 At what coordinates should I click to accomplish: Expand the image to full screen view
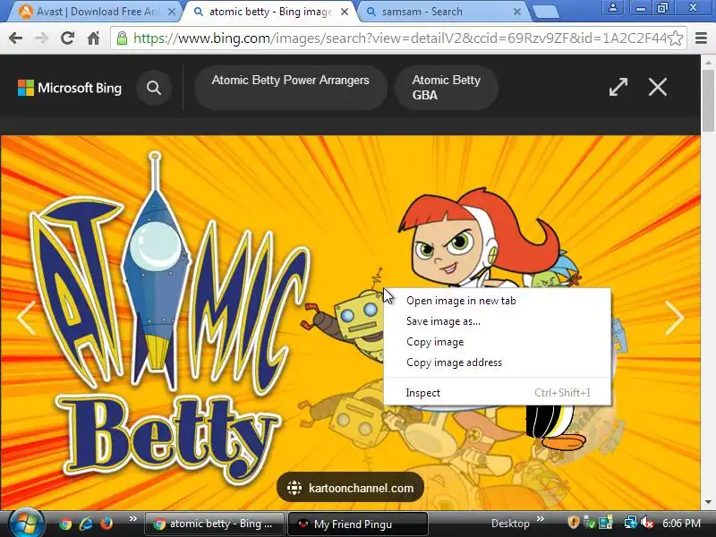[x=618, y=87]
